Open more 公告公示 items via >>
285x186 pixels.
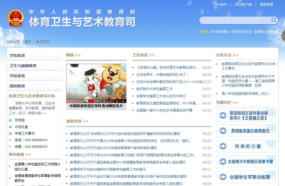coord(235,55)
